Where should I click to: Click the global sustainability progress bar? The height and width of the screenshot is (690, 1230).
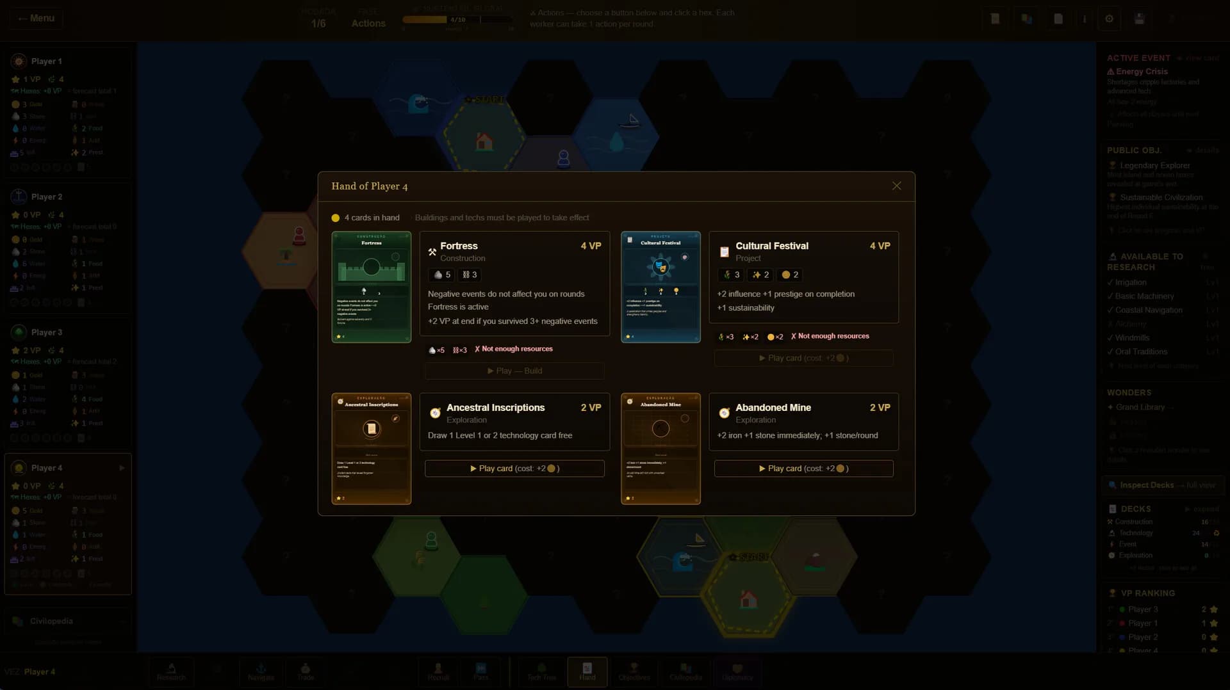click(x=457, y=20)
